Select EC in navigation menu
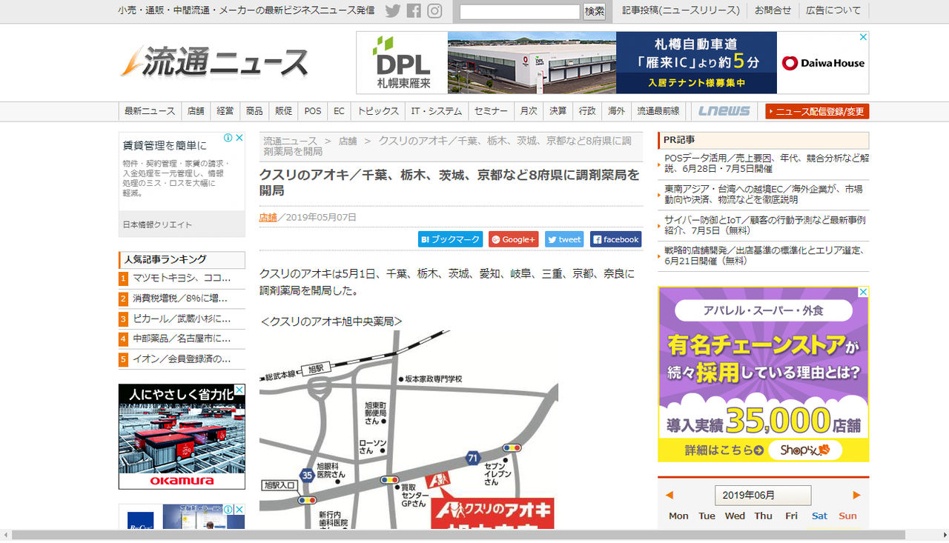 340,111
